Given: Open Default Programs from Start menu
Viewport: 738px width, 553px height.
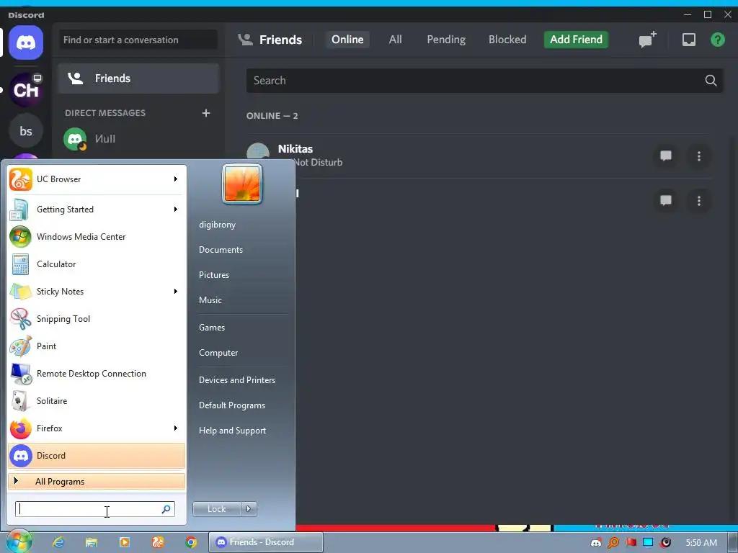Looking at the screenshot, I should (231, 405).
